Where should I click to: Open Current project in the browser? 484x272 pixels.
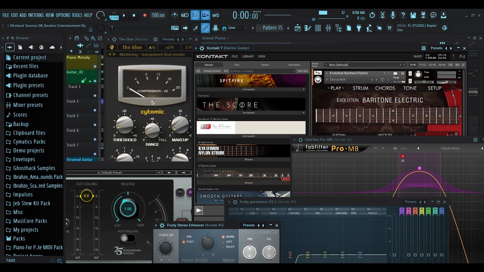pos(29,57)
